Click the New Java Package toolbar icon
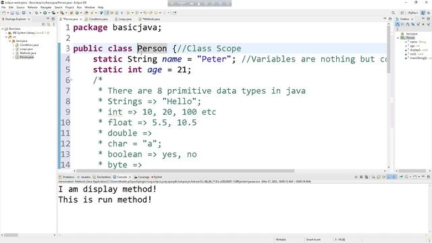This screenshot has width=432, height=243. (x=71, y=13)
